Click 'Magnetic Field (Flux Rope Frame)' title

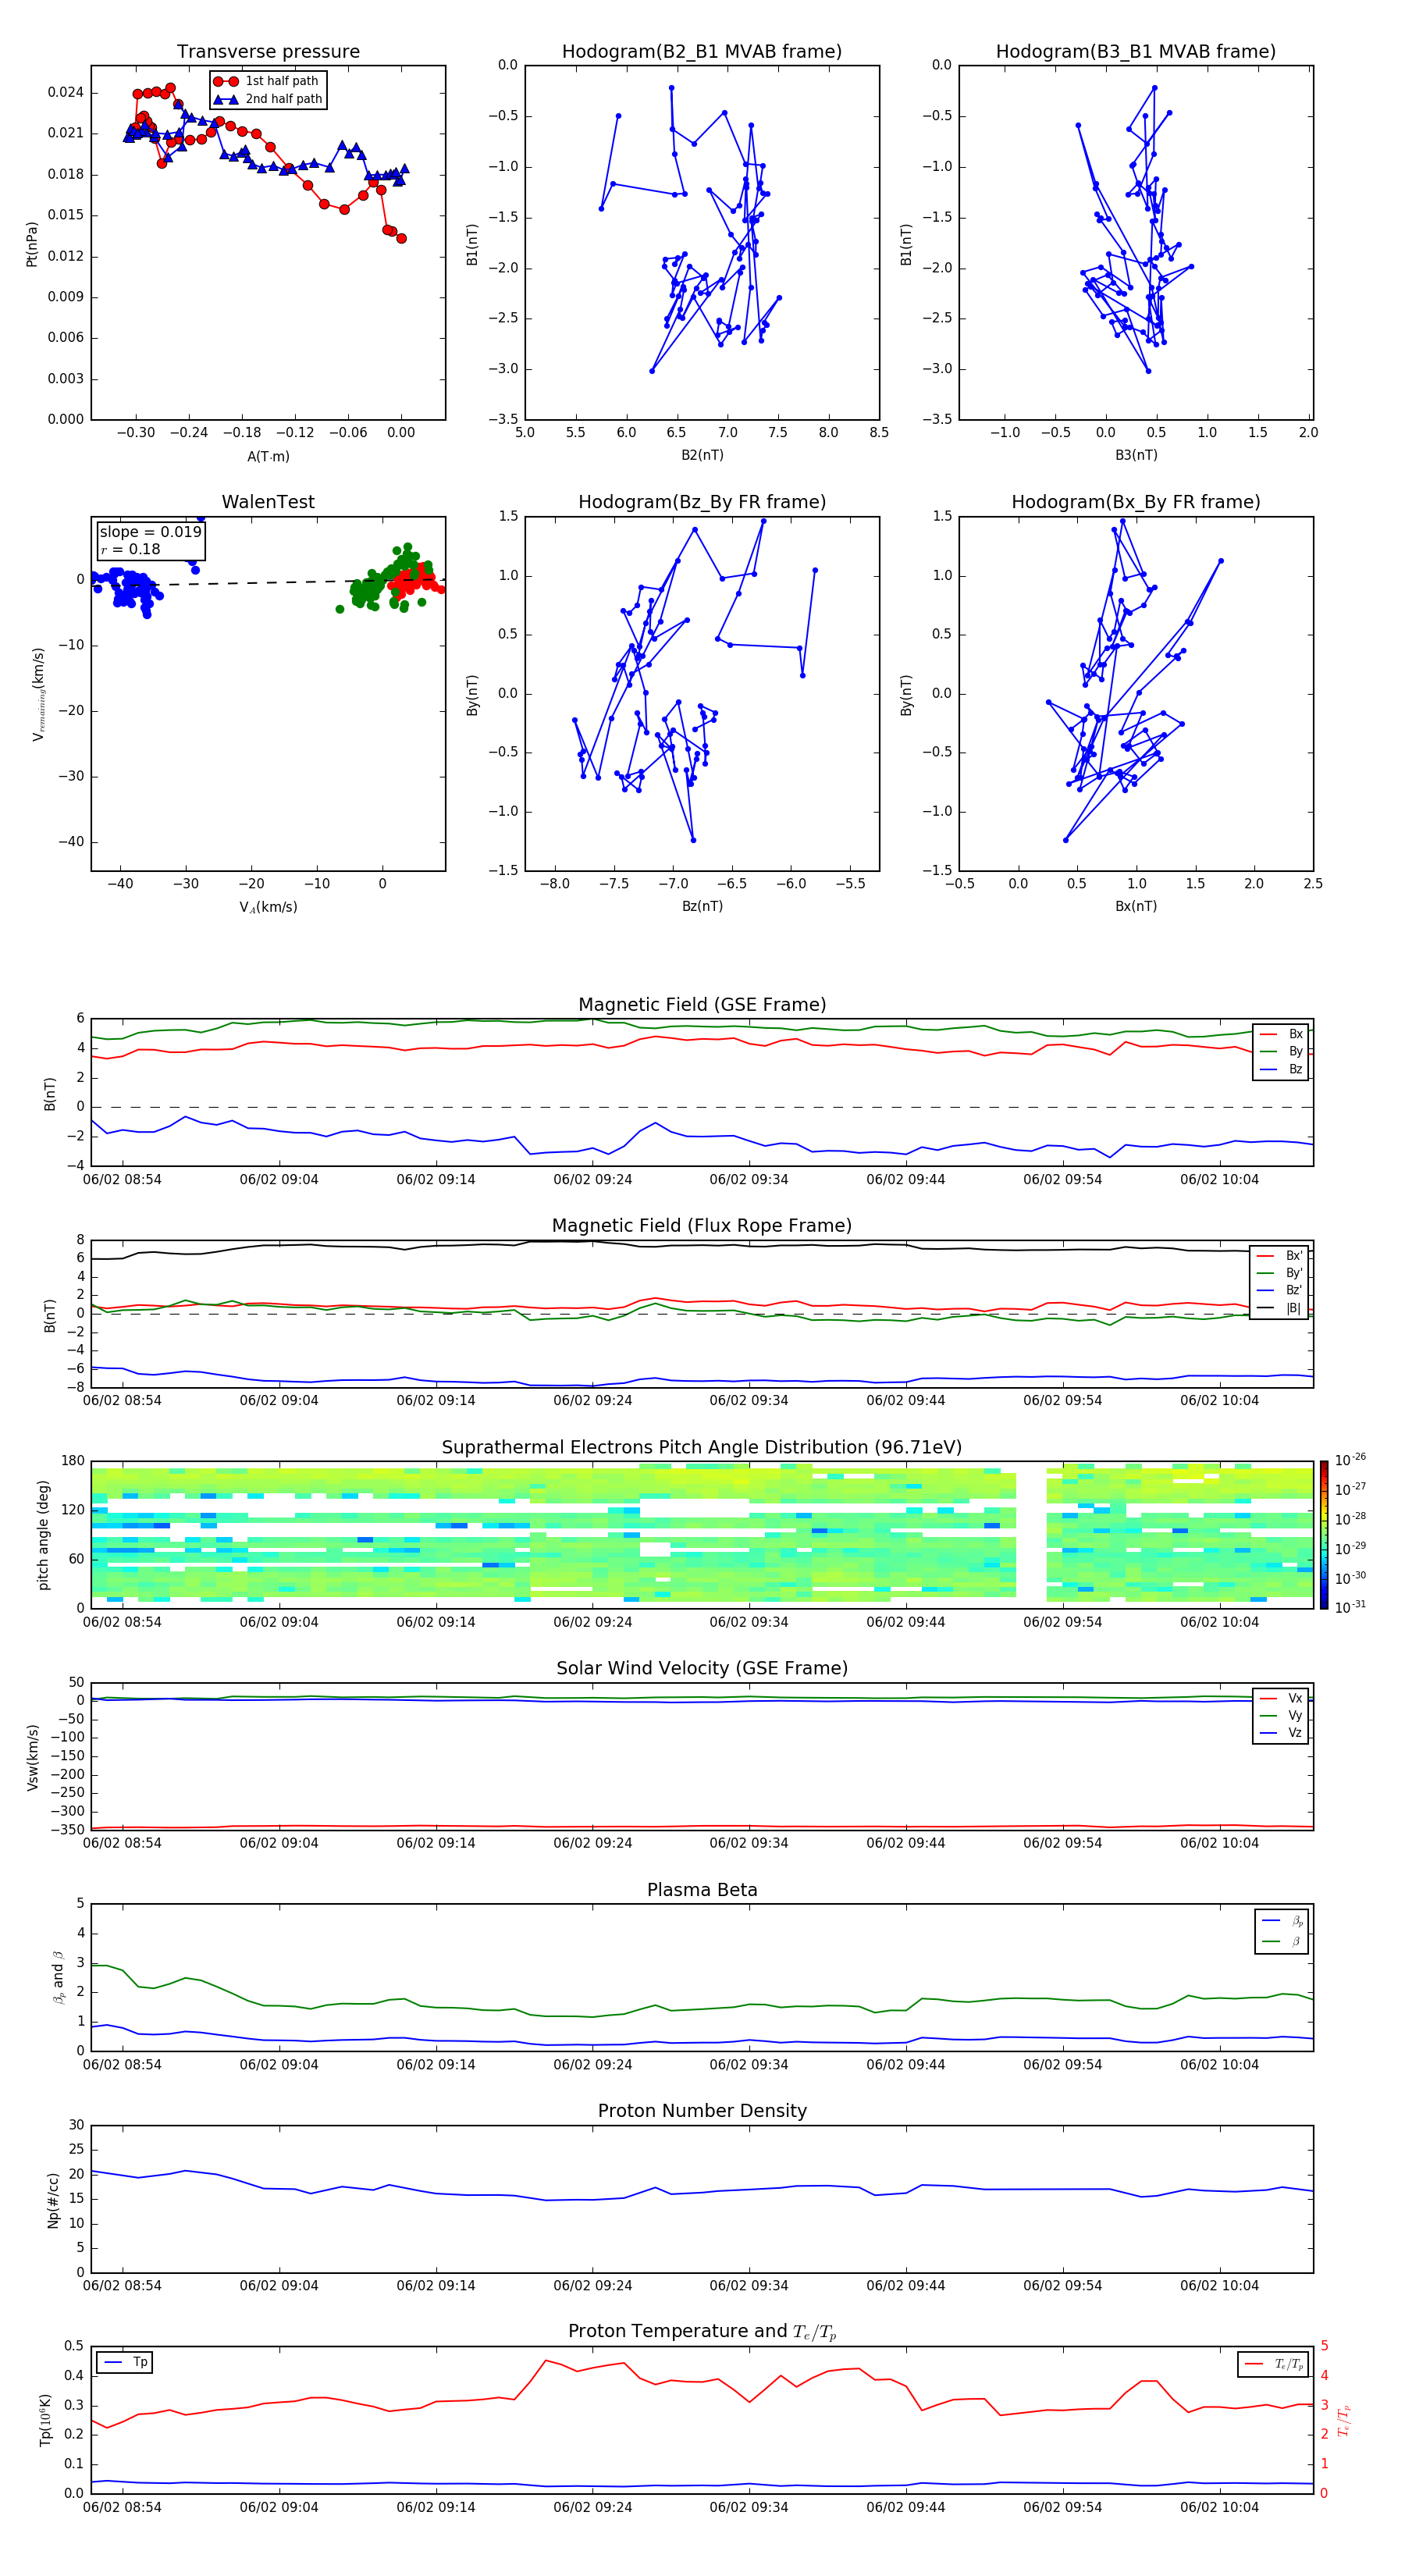(702, 1226)
